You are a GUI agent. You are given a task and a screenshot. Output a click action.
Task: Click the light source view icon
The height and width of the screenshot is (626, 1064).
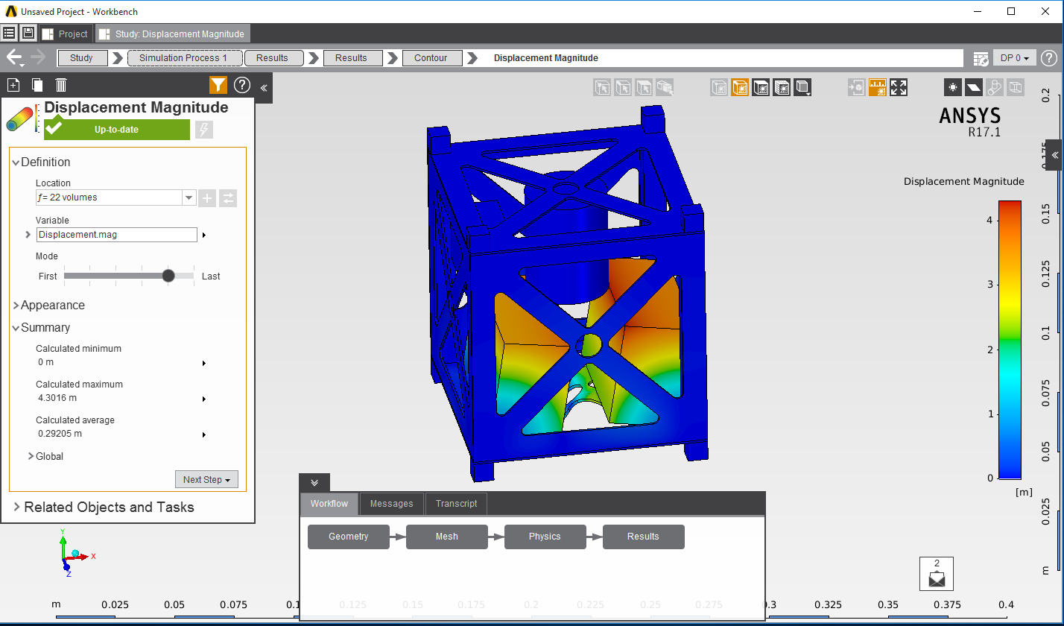pos(953,87)
